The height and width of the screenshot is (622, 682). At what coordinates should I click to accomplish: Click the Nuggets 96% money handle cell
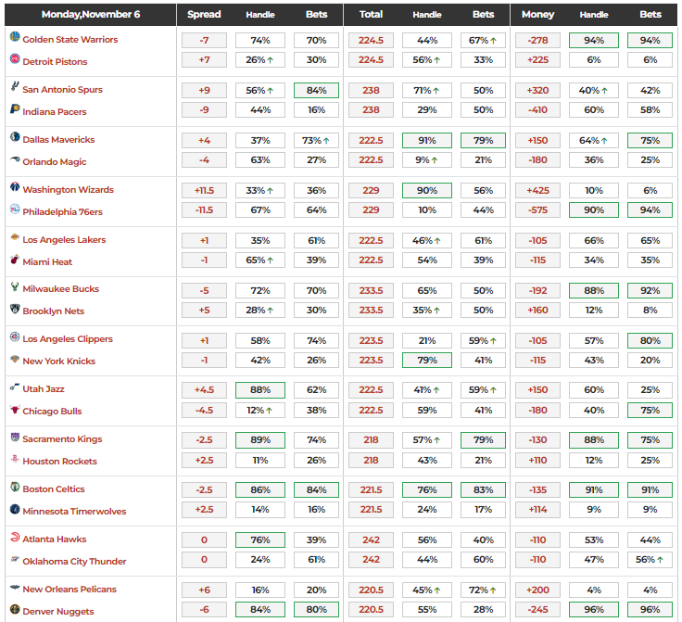(x=594, y=610)
